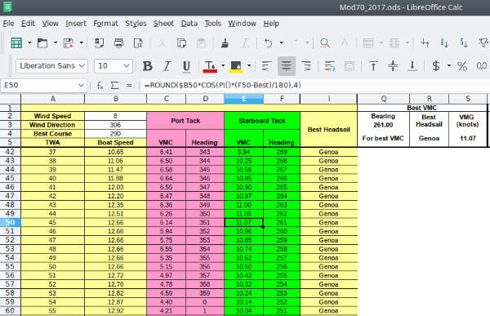490x316 pixels.
Task: Click the Insert Table icon in toolbar
Action: pyautogui.click(x=16, y=42)
